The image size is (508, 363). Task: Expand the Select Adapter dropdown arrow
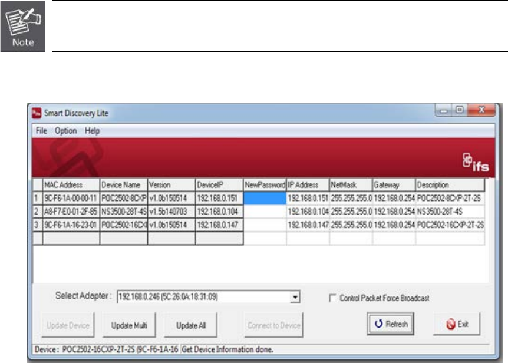pyautogui.click(x=295, y=297)
